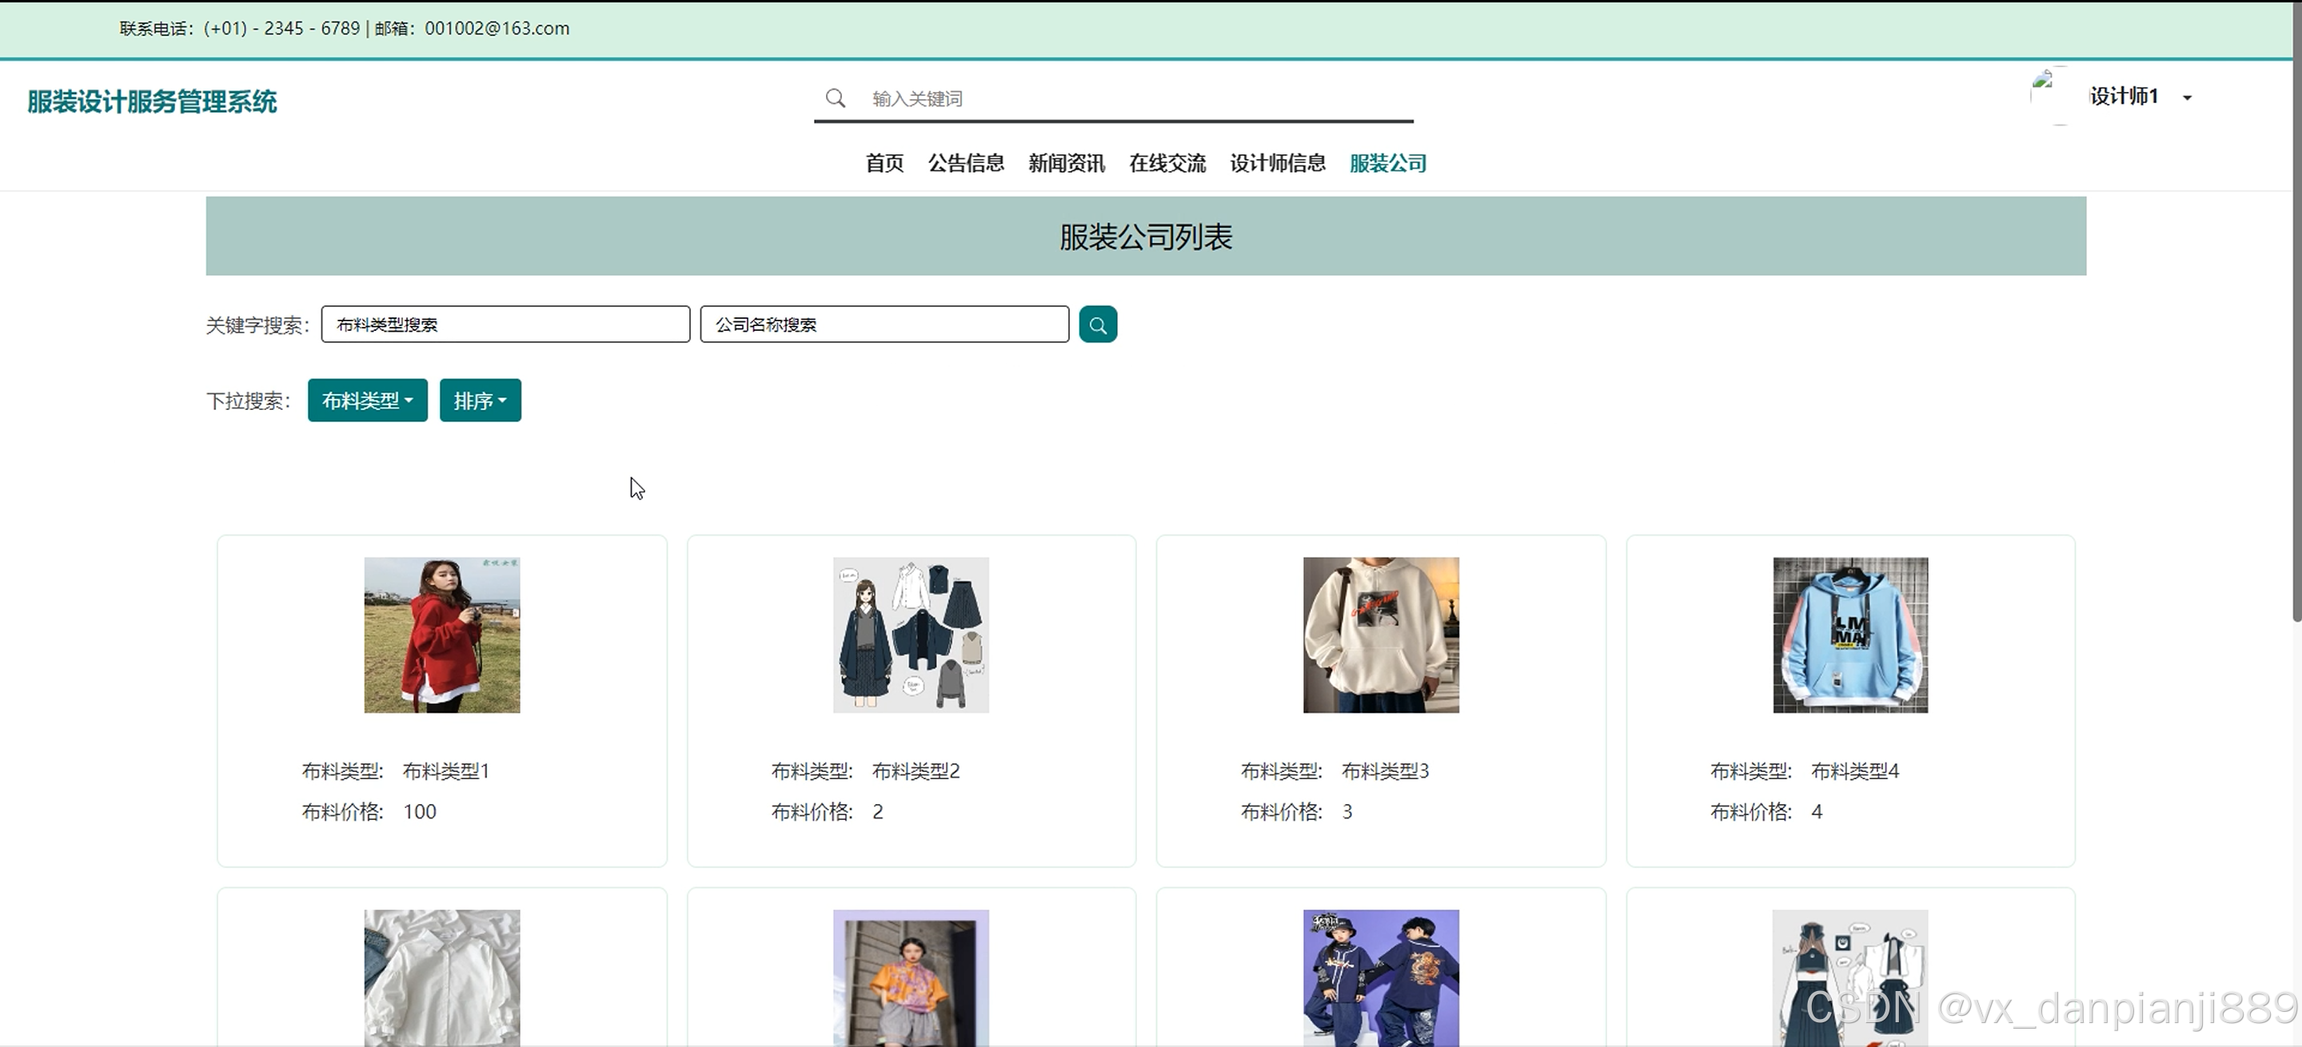Open the blue hoodie product image
Image resolution: width=2302 pixels, height=1047 pixels.
coord(1849,635)
